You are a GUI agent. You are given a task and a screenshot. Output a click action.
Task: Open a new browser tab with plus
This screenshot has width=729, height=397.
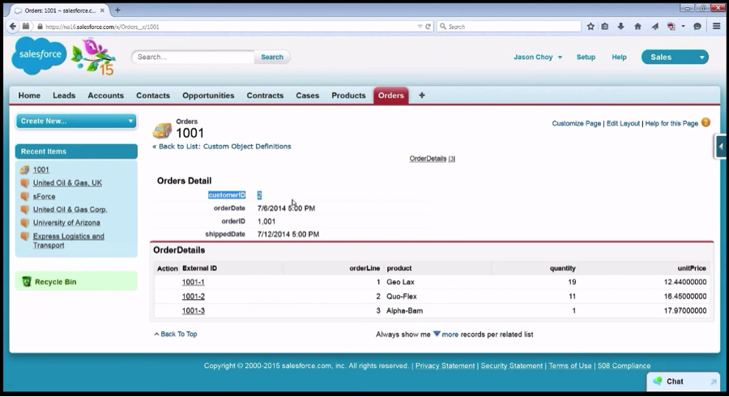point(117,10)
